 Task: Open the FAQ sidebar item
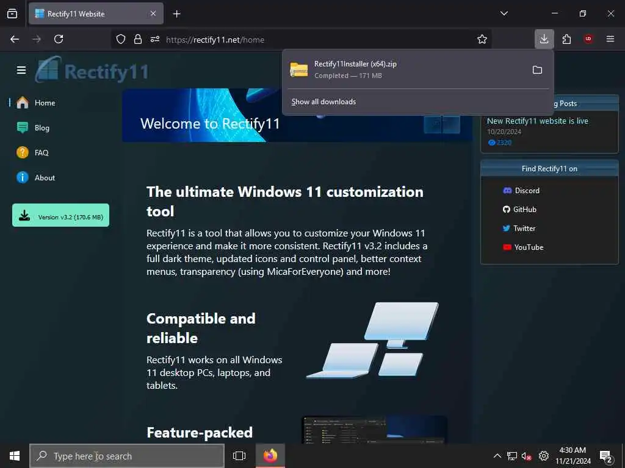(33, 153)
